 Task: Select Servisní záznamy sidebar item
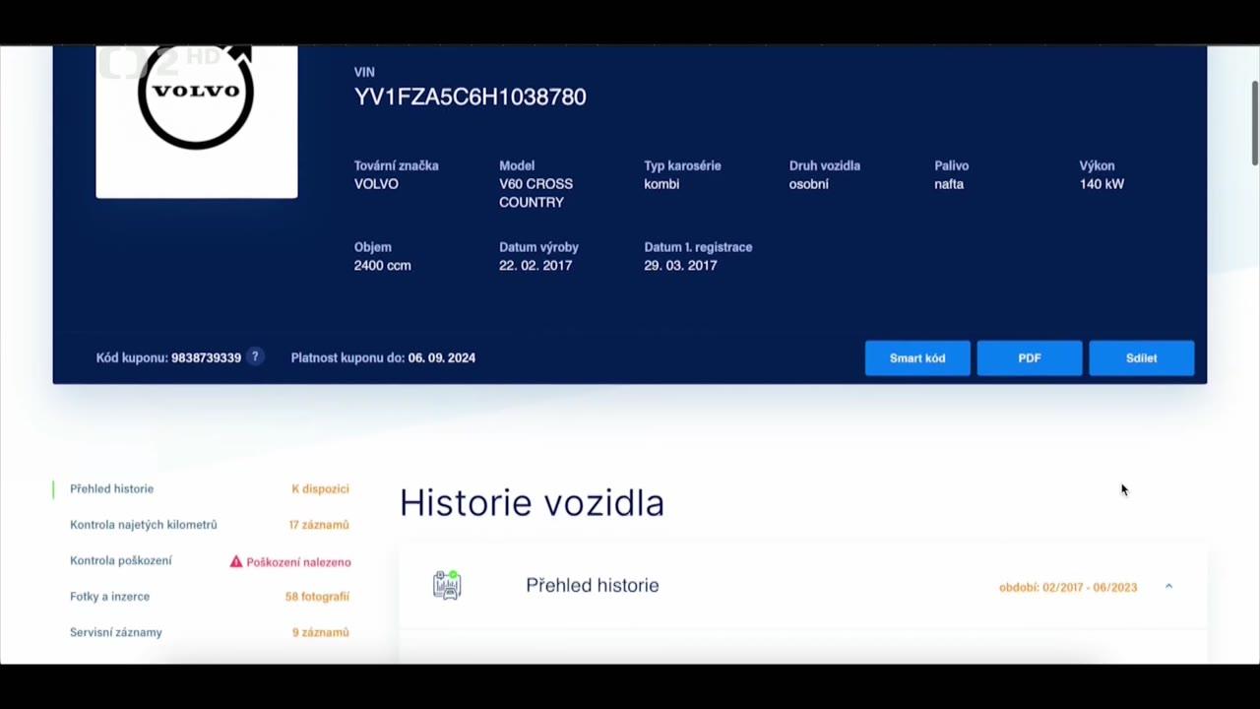point(116,632)
